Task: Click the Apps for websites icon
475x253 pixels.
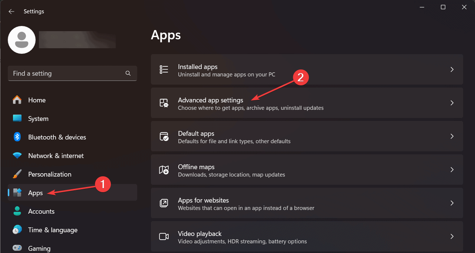Action: [x=164, y=203]
